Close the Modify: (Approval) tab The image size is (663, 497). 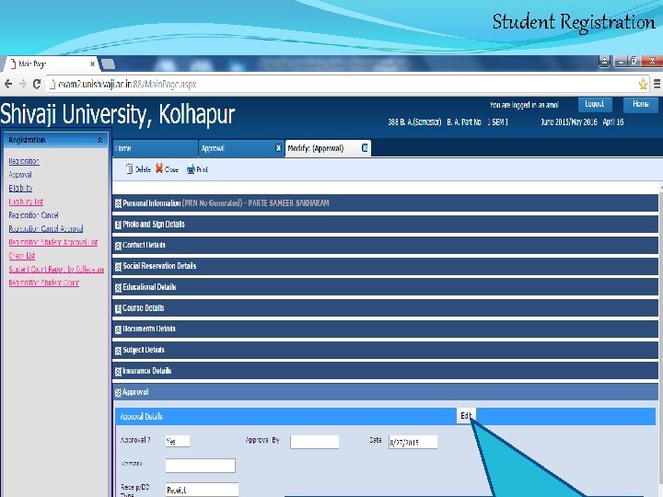[365, 147]
